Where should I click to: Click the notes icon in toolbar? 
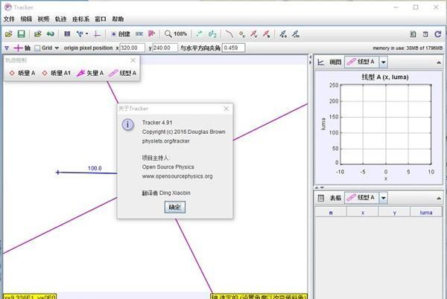[413, 34]
